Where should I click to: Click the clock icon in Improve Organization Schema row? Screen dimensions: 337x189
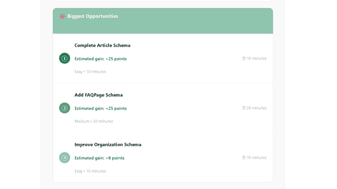click(244, 157)
